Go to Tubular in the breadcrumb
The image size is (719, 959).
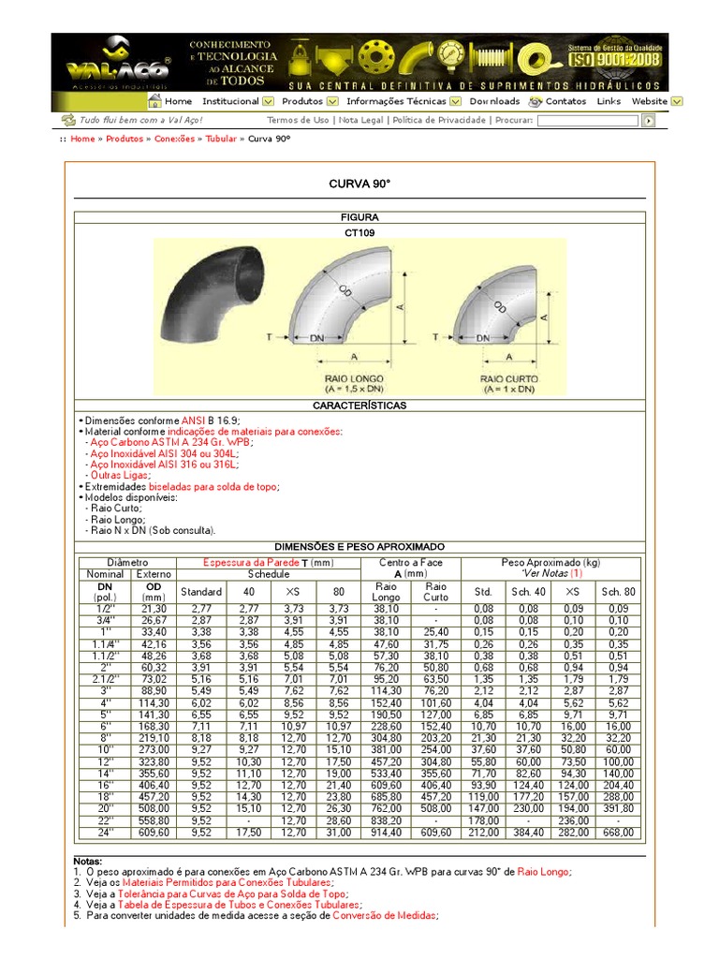tap(221, 139)
